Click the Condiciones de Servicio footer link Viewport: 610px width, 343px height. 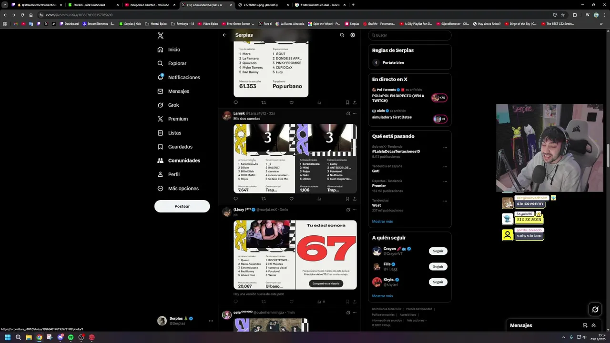click(x=386, y=309)
